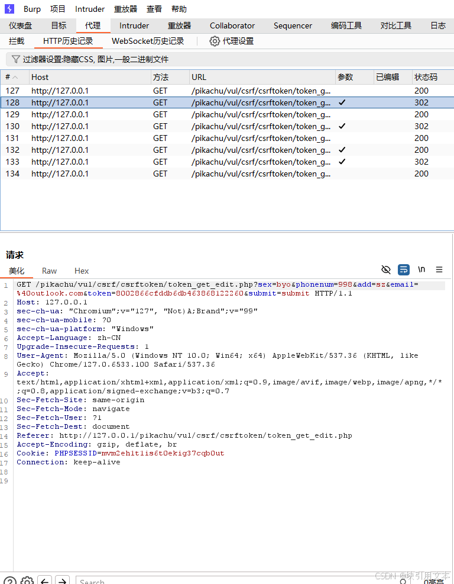Image resolution: width=454 pixels, height=584 pixels.
Task: Select history row 134
Action: (227, 174)
